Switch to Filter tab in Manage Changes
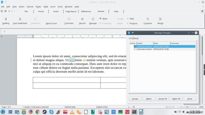Viewport: 205px width, 115px height. click(135, 38)
